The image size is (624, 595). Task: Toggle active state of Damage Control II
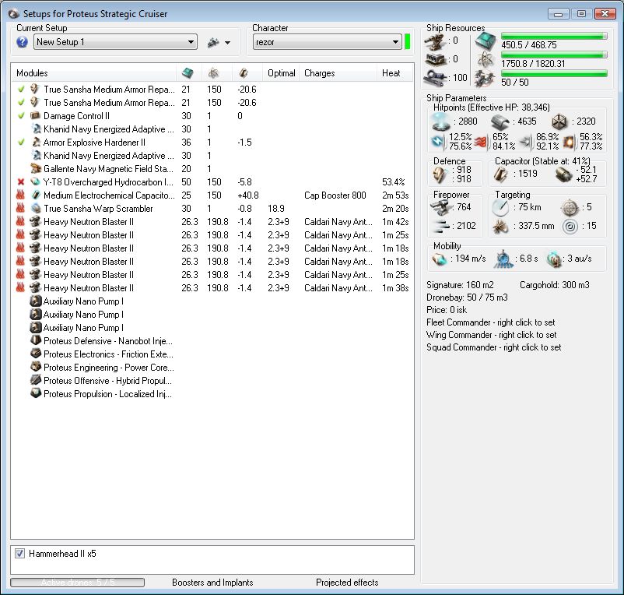21,115
